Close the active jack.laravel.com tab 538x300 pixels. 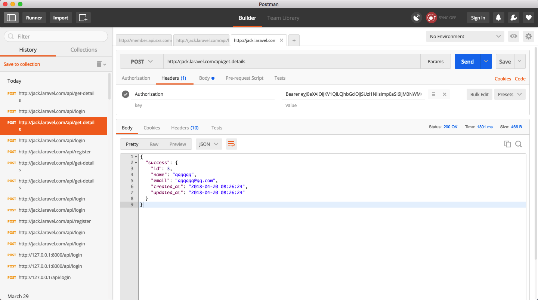(x=281, y=40)
